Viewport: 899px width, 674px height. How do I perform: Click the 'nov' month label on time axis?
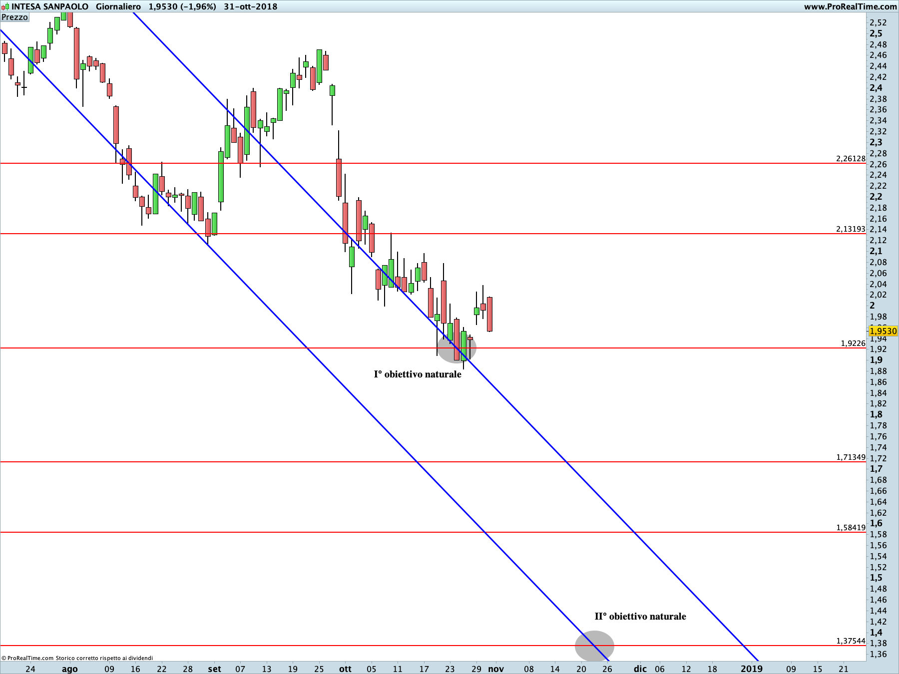point(496,669)
